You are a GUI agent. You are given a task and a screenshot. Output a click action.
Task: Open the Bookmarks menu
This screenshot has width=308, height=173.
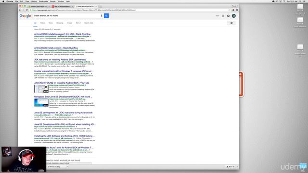tap(43, 1)
